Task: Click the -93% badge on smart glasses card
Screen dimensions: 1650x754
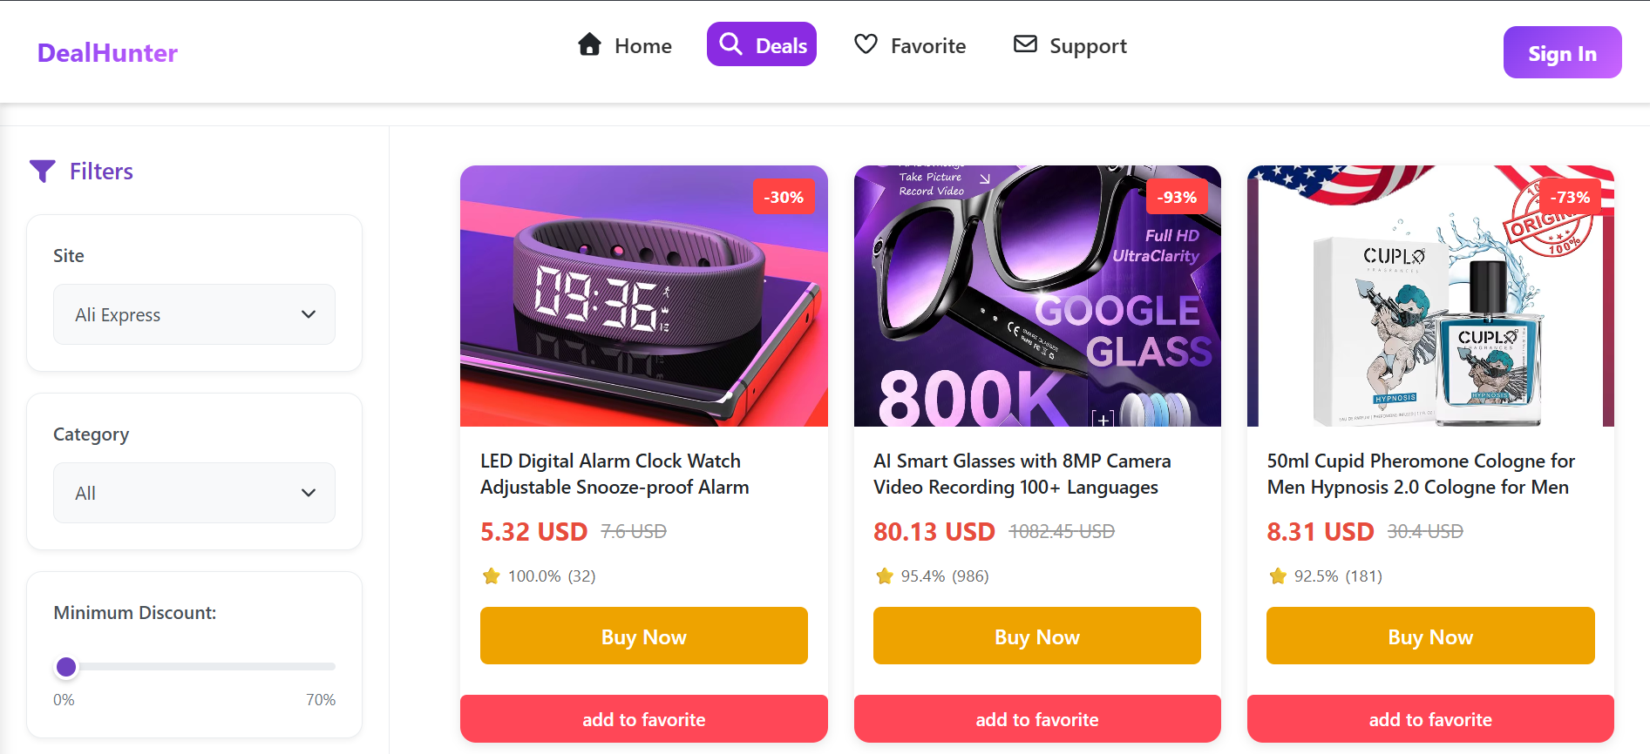Action: pyautogui.click(x=1177, y=197)
